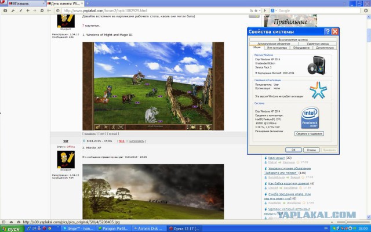Click the Отмена button
371x232 pixels.
[x=311, y=150]
